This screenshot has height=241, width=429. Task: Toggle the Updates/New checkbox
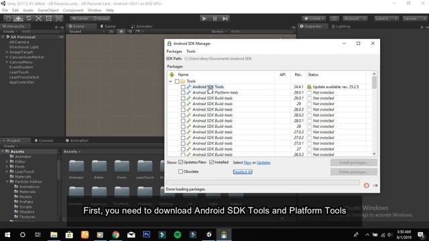click(180, 162)
